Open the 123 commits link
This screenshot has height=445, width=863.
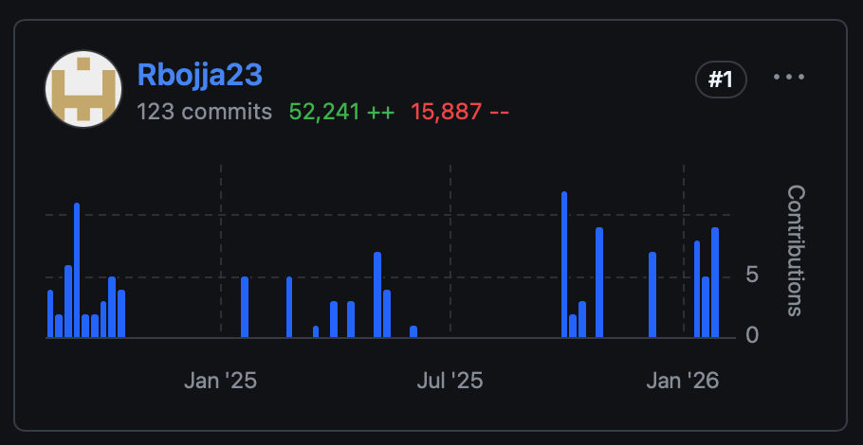pos(204,112)
